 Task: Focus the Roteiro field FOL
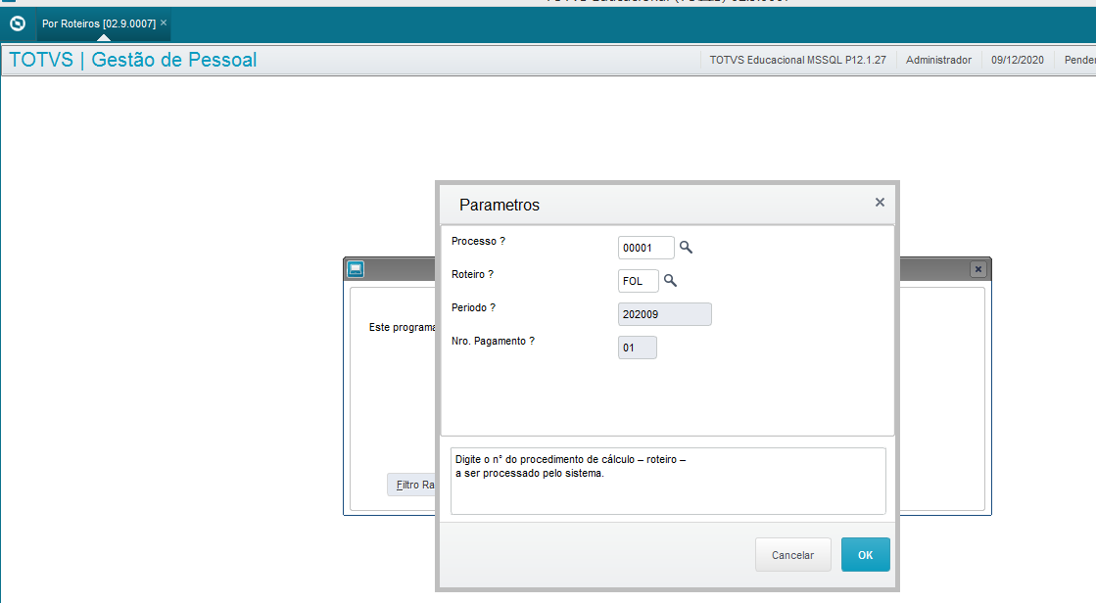tap(639, 281)
